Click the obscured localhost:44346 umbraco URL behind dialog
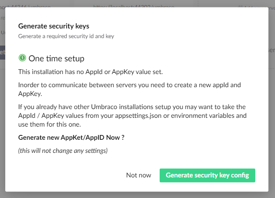The image size is (275, 198). [25, 6]
